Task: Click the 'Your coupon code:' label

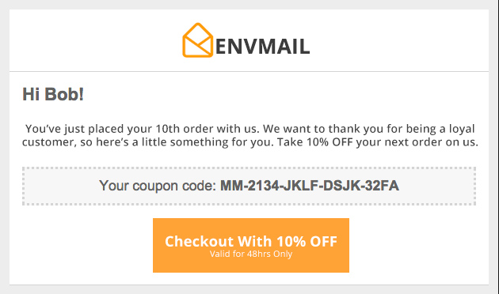Action: coord(158,186)
